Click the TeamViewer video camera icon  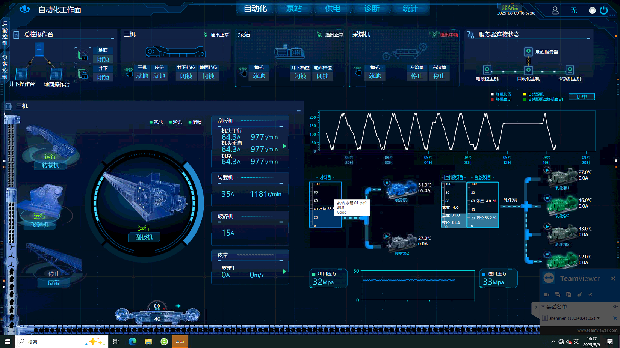547,294
